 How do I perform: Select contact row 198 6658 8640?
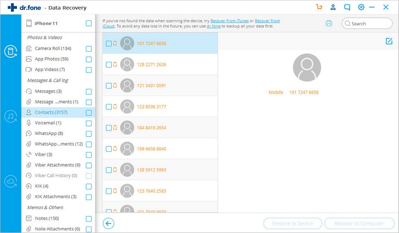coord(160,149)
